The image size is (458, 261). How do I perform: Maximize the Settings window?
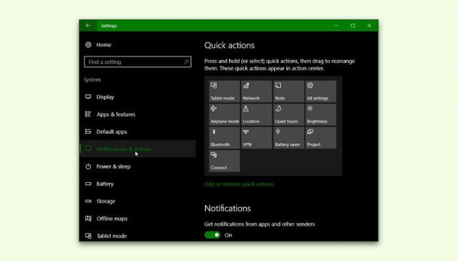(353, 25)
